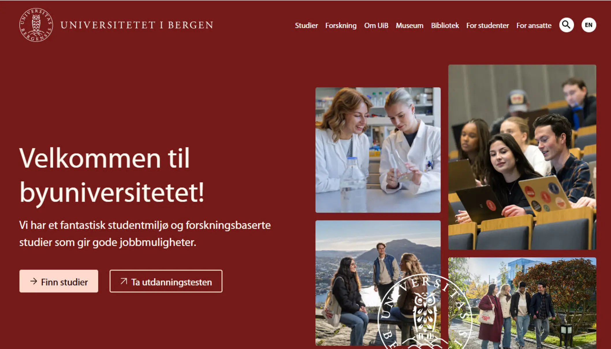Click the arrow icon in Finn studier

34,281
